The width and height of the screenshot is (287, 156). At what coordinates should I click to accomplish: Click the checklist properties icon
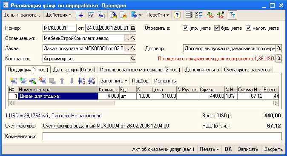pyautogui.click(x=199, y=15)
